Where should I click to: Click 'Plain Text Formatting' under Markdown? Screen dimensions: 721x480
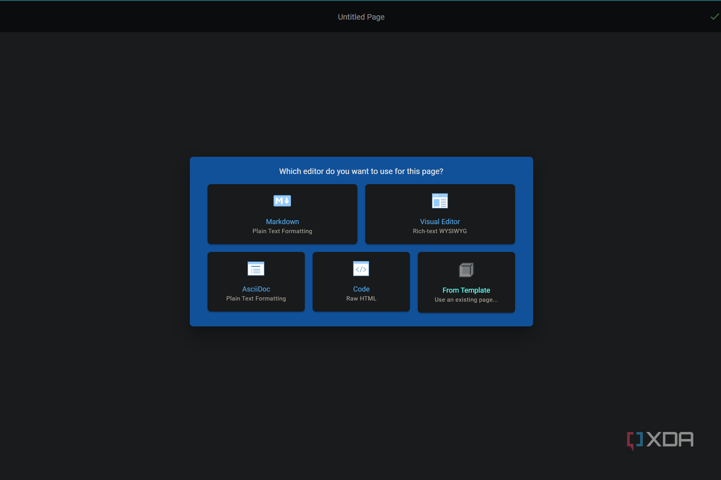click(x=282, y=231)
